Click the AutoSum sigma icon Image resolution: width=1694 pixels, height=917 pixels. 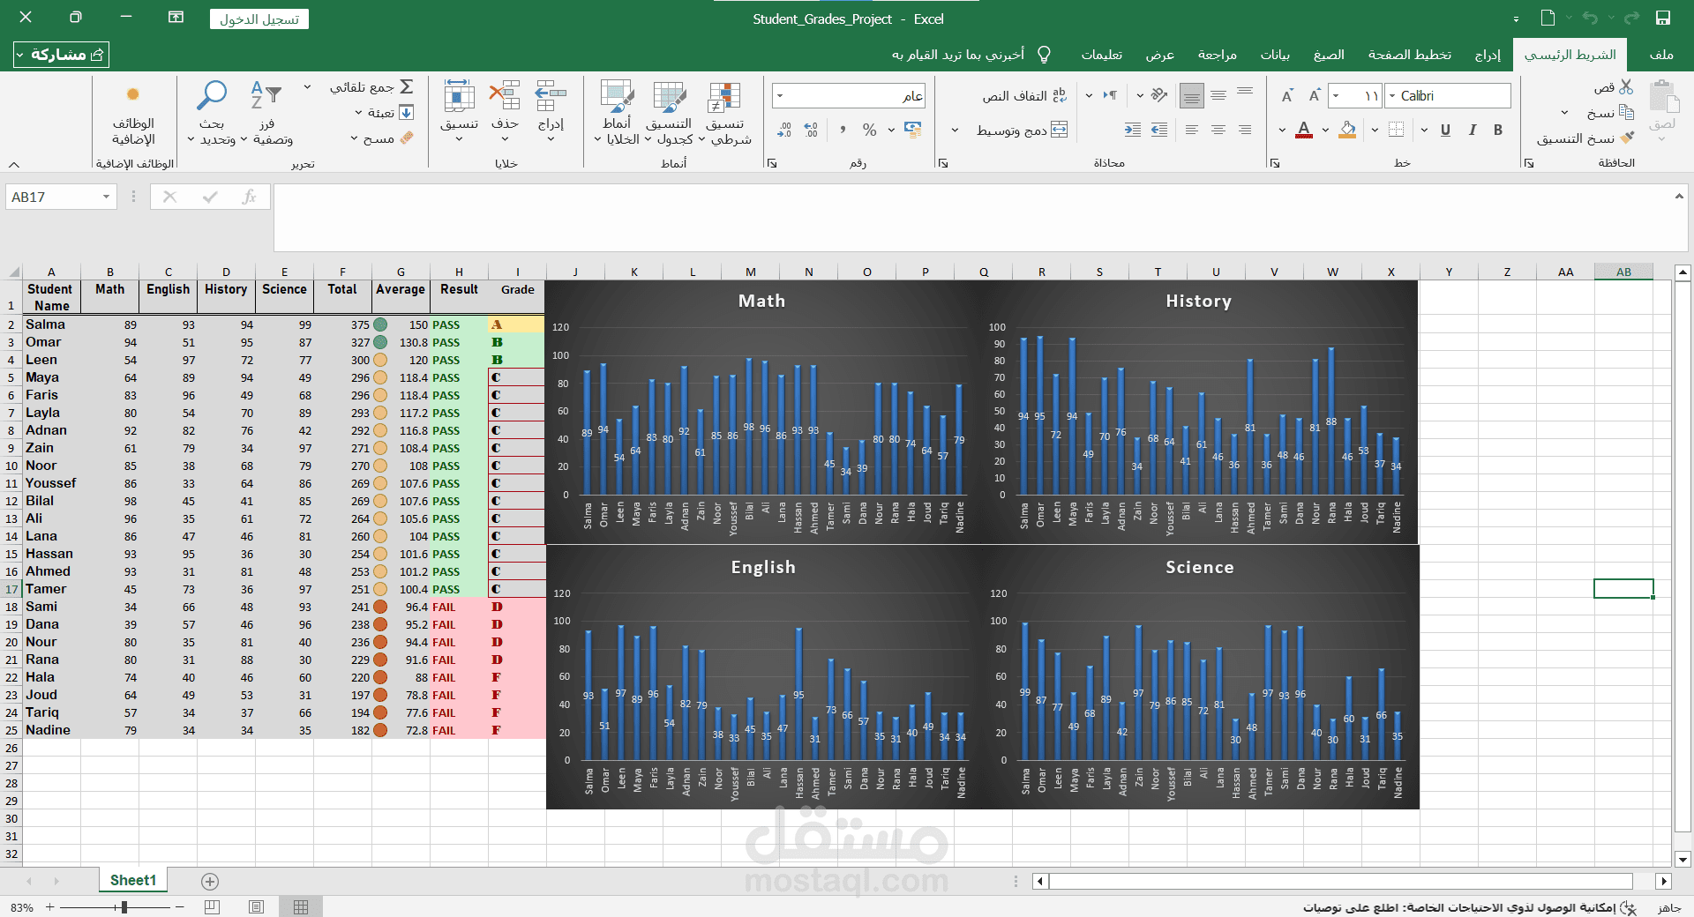pos(407,86)
